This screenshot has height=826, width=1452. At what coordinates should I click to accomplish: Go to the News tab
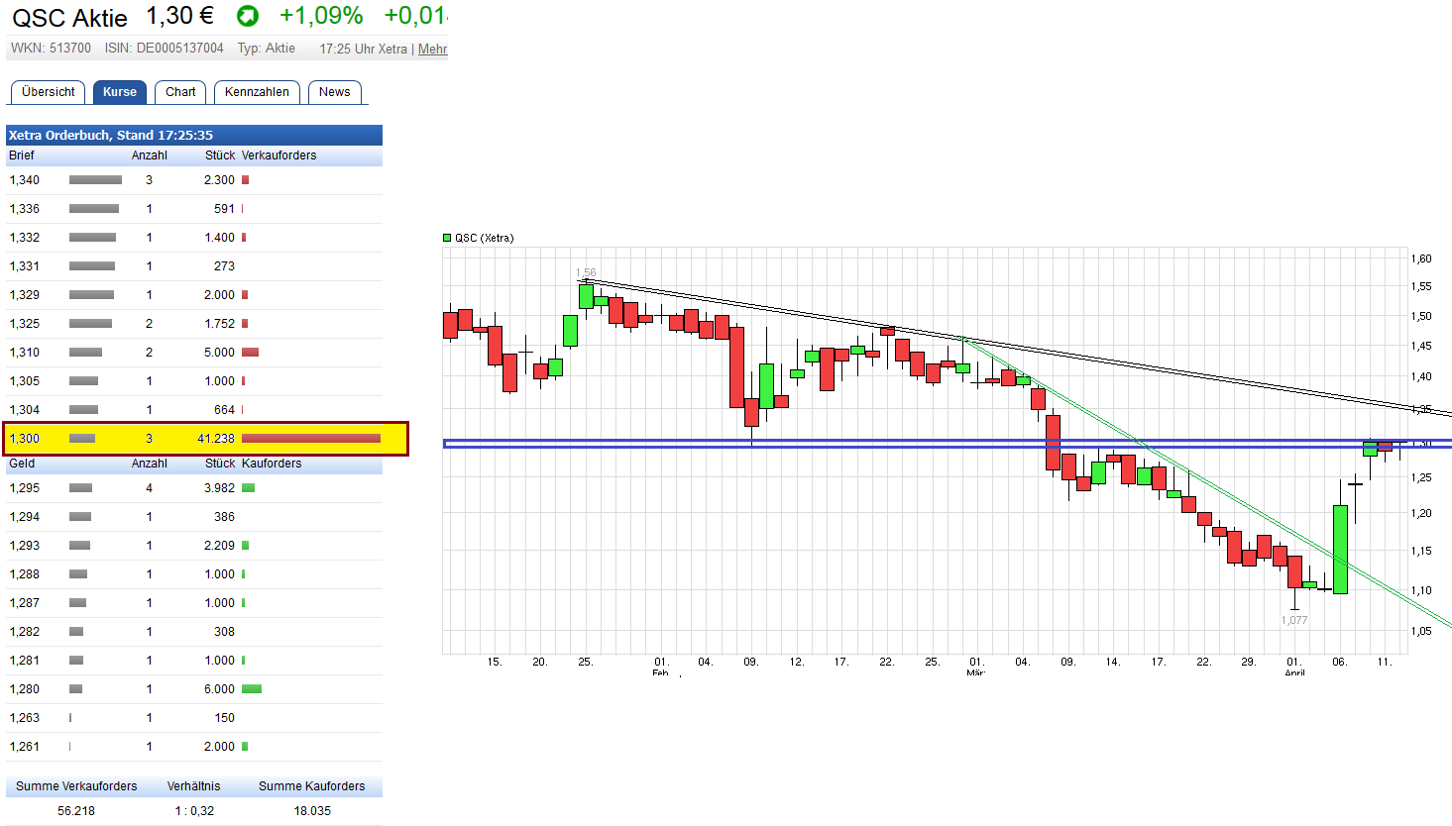click(x=334, y=92)
